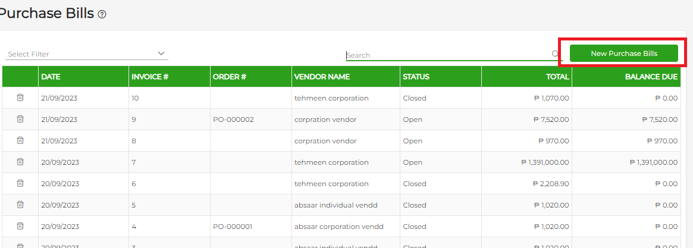The image size is (693, 248).
Task: Delete invoice 10 with trash icon
Action: pyautogui.click(x=20, y=98)
